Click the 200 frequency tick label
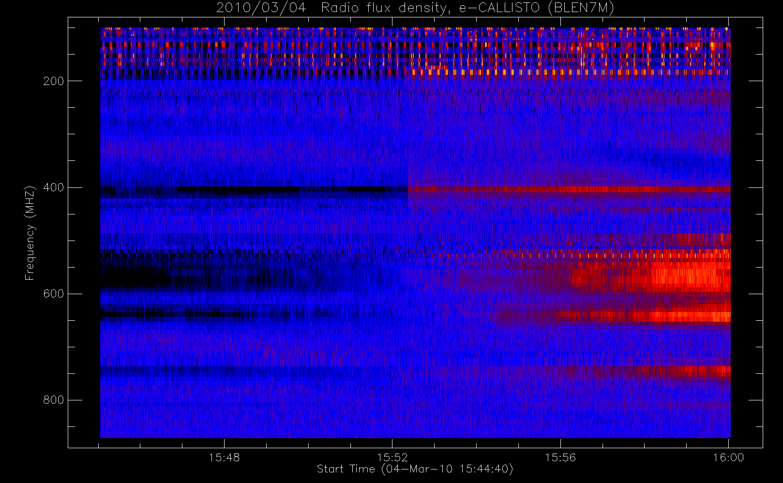This screenshot has width=783, height=483. [x=53, y=81]
